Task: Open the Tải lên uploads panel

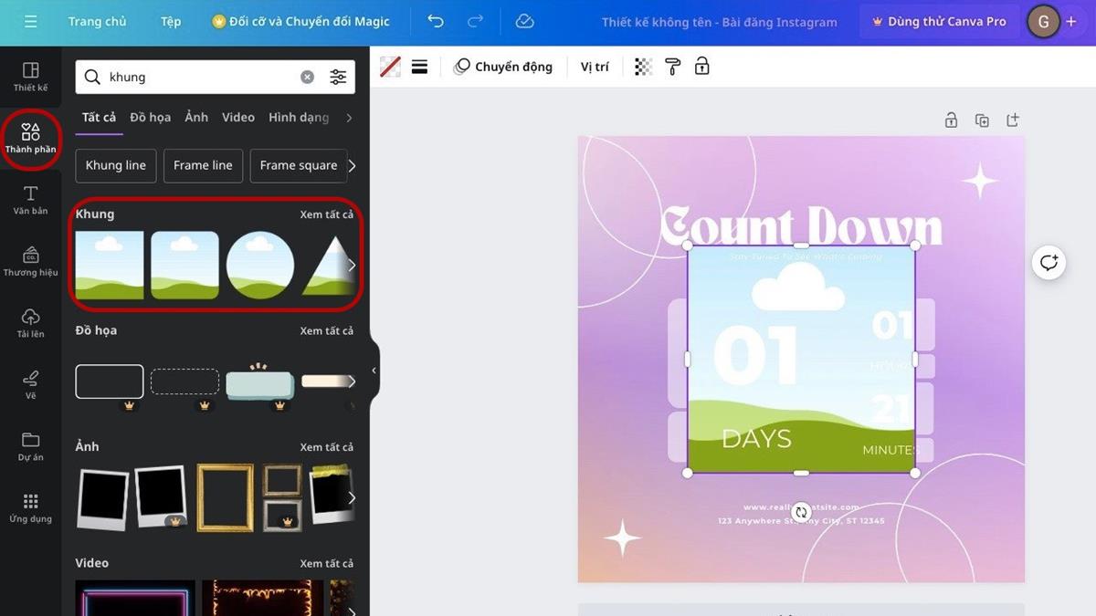Action: coord(30,323)
